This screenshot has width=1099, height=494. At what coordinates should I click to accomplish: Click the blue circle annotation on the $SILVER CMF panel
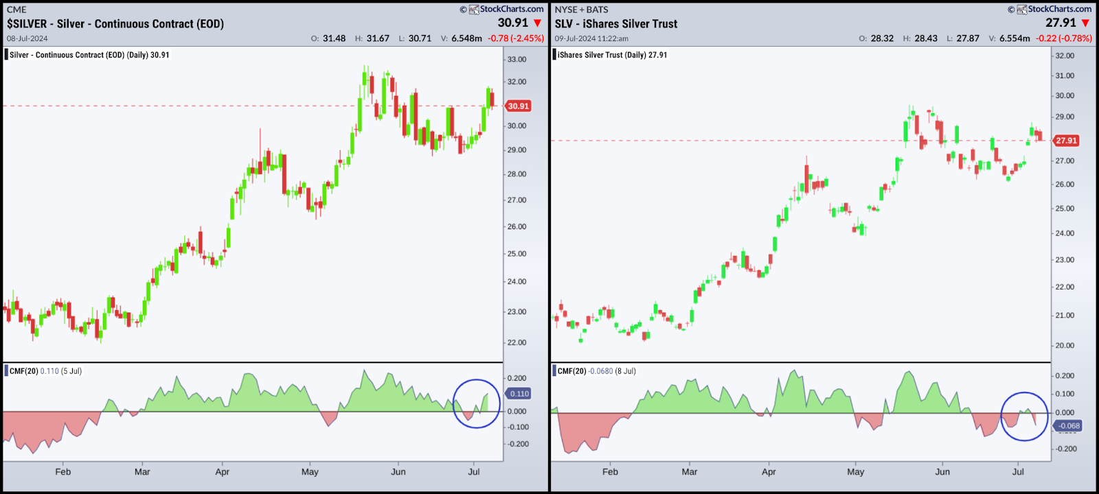[477, 381]
